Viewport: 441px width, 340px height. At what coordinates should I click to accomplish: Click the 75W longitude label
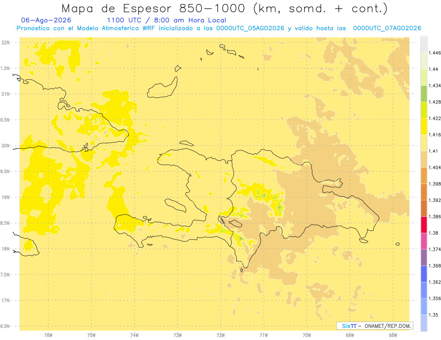click(91, 335)
